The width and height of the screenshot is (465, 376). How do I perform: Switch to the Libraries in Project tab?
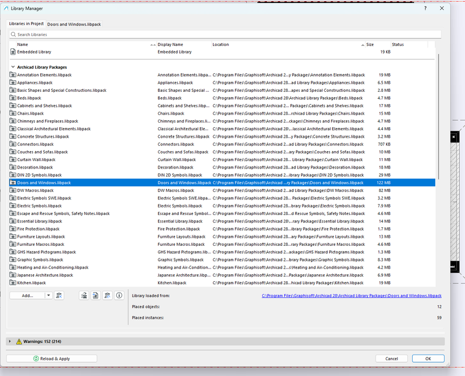[26, 24]
